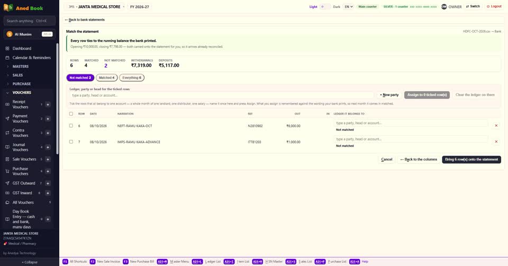Add new GST Inward with plus
The height and width of the screenshot is (266, 508).
click(x=48, y=193)
